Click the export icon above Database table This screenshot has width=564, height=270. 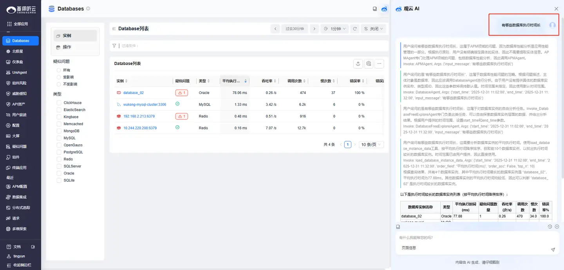pos(358,63)
